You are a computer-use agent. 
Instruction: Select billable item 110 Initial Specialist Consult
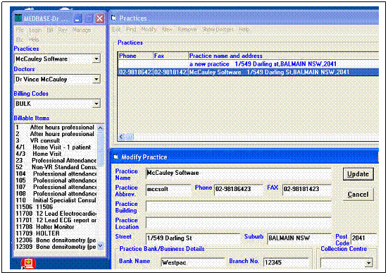pos(56,200)
